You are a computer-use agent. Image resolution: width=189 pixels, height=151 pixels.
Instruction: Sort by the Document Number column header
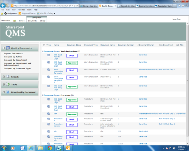click(x=125, y=45)
